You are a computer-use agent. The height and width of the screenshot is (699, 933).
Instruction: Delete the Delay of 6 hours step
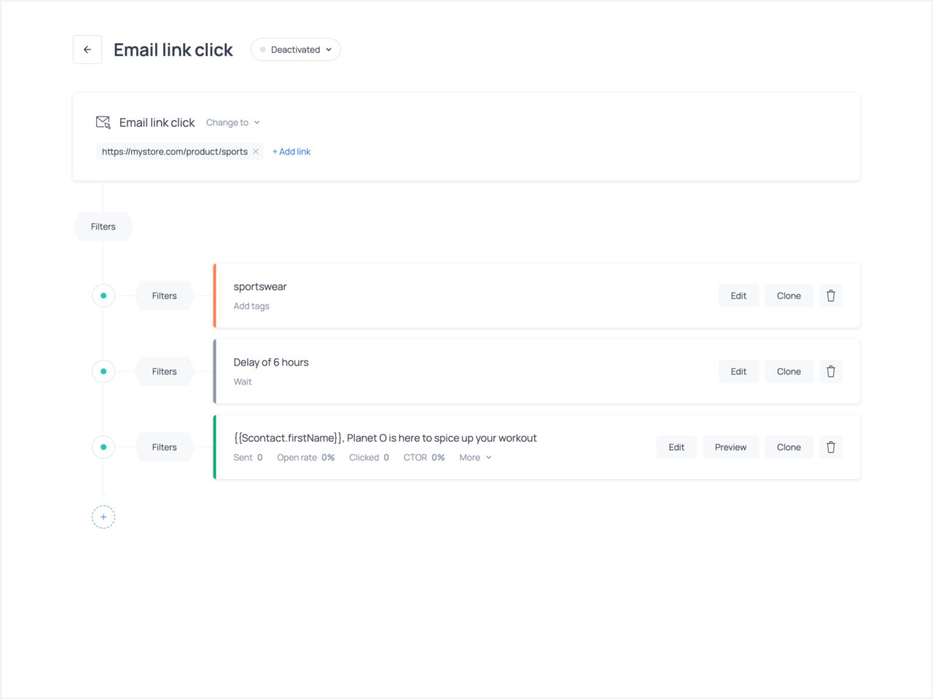830,371
